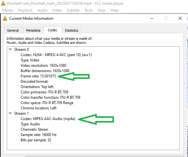Open the View menu
The width and height of the screenshot is (188, 157).
102,10
